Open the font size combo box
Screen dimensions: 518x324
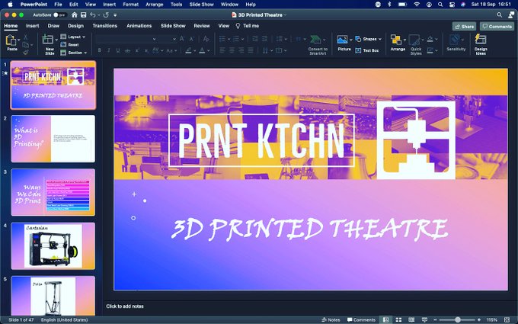point(168,39)
